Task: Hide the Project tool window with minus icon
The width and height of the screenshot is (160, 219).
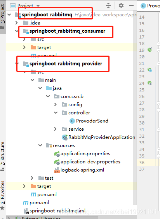Action: pyautogui.click(x=131, y=5)
